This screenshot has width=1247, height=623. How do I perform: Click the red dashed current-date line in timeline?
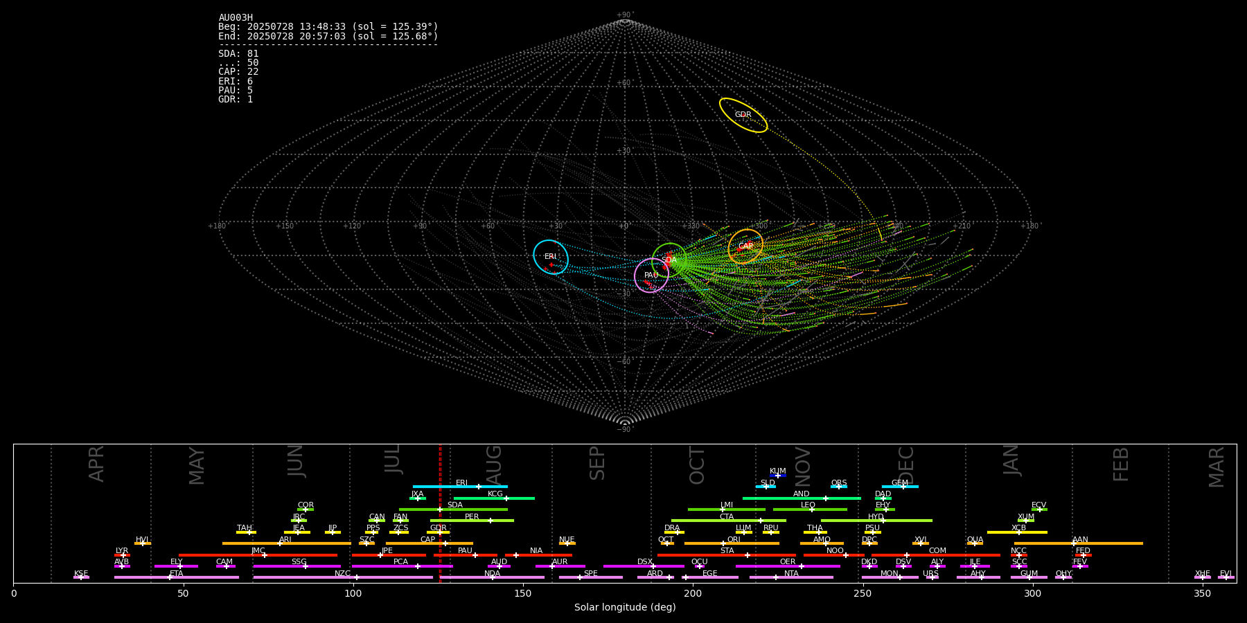point(440,513)
